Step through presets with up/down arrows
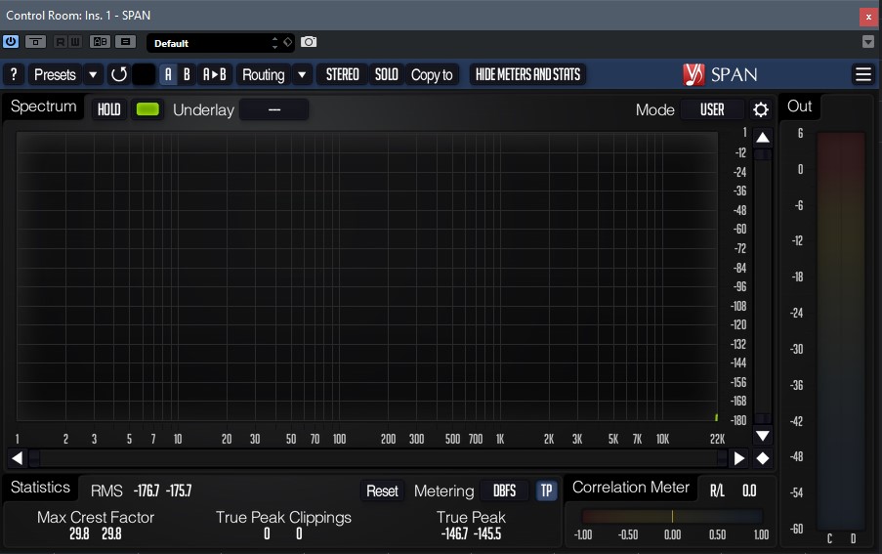882x554 pixels. tap(274, 43)
